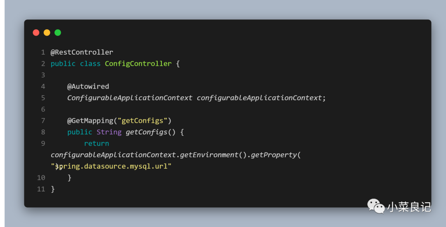Click the return keyword
The height and width of the screenshot is (227, 446).
96,143
